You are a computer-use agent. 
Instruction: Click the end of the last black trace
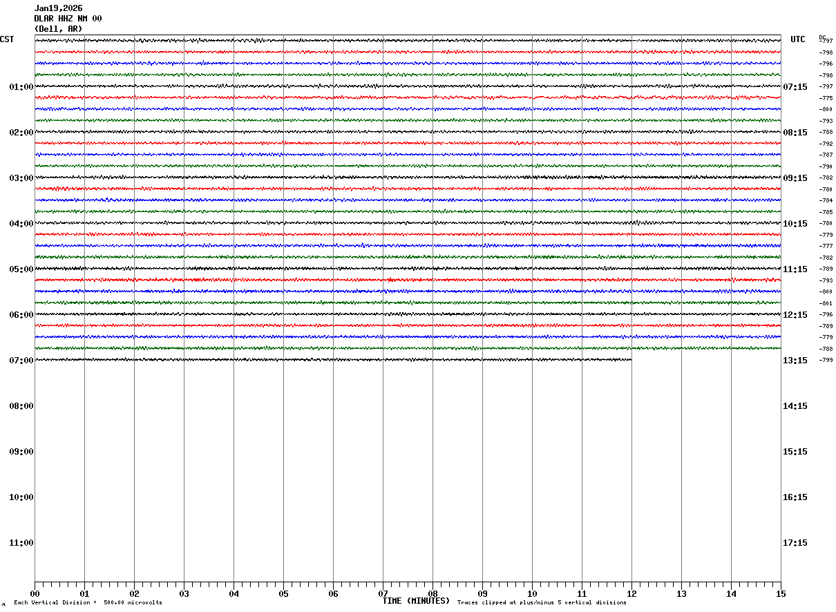point(630,359)
